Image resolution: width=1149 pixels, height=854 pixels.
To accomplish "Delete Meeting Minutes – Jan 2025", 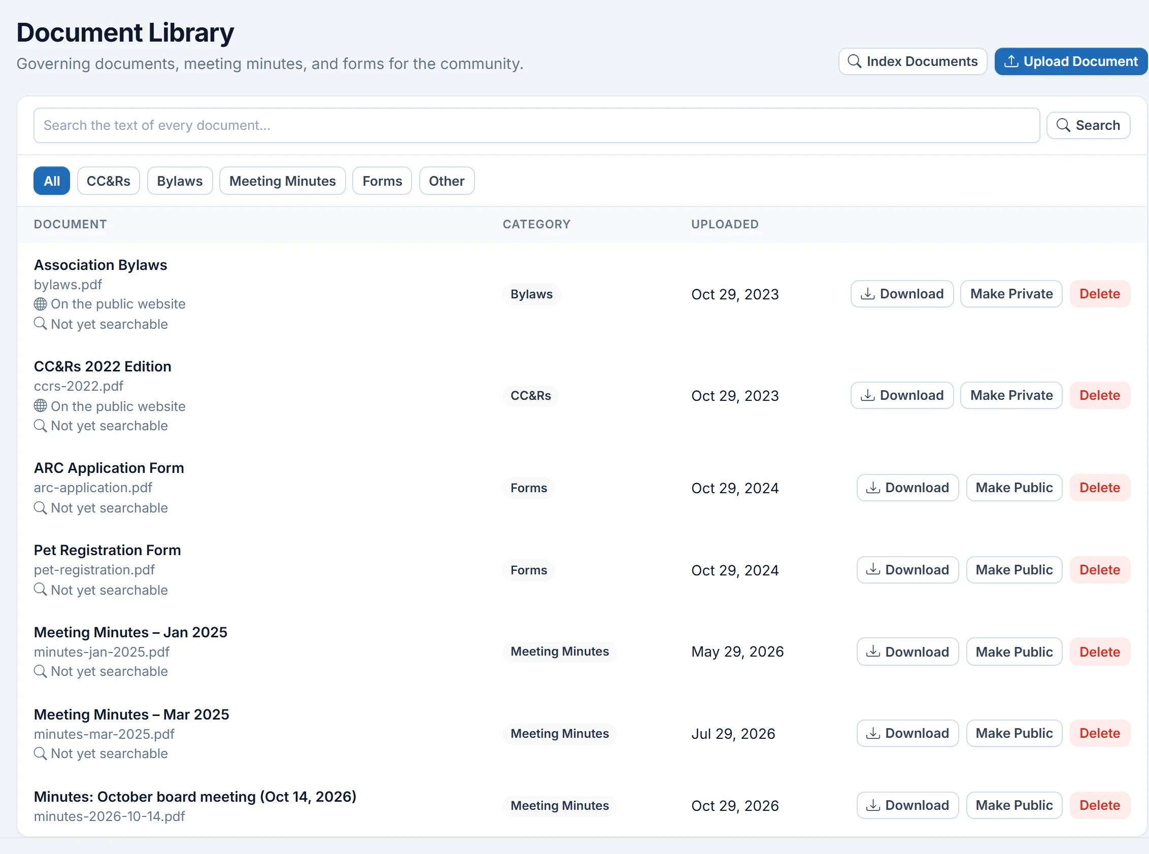I will coord(1100,652).
